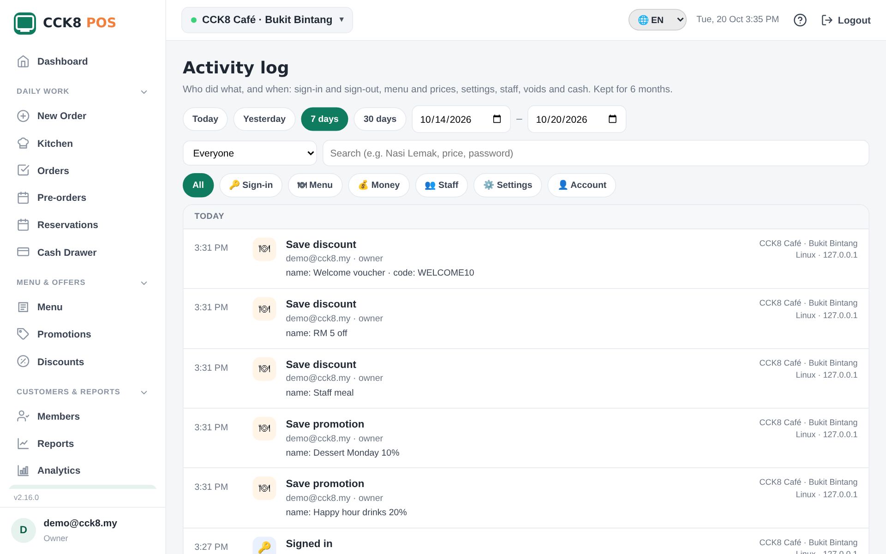Show All activity categories

click(198, 185)
